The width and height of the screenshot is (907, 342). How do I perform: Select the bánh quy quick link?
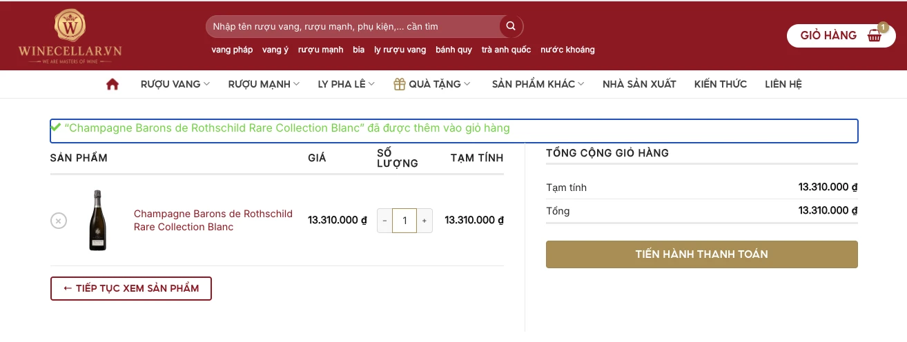pos(454,50)
